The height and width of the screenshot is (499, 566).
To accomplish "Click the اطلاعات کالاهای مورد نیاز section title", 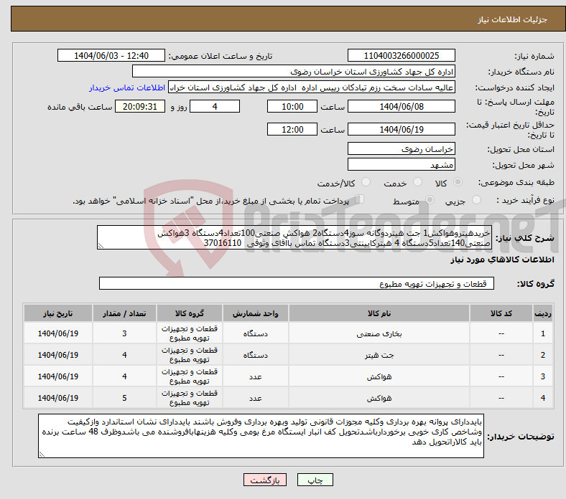I will (x=502, y=260).
